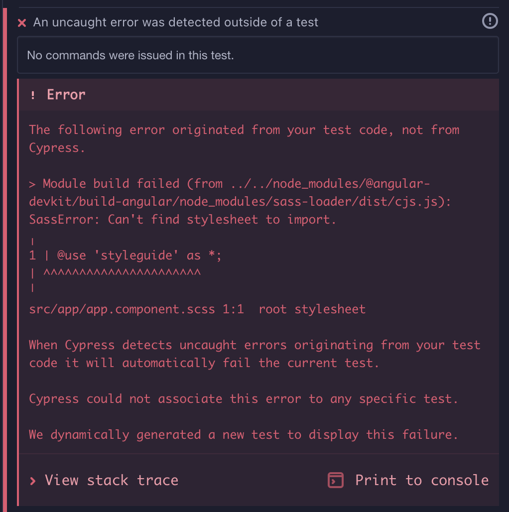Click Print to console
This screenshot has width=509, height=512.
(421, 480)
